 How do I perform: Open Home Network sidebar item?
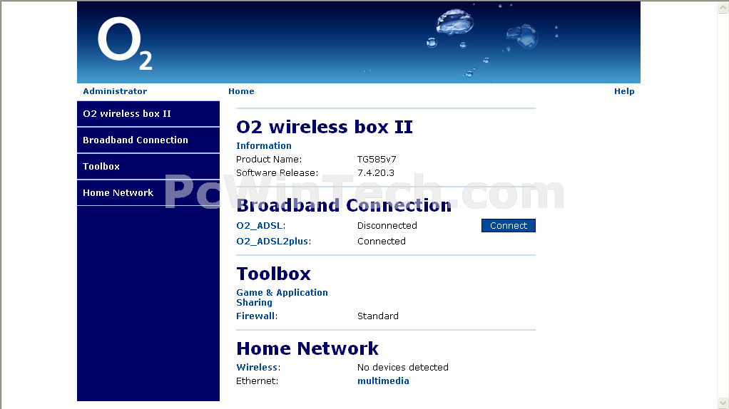click(148, 192)
